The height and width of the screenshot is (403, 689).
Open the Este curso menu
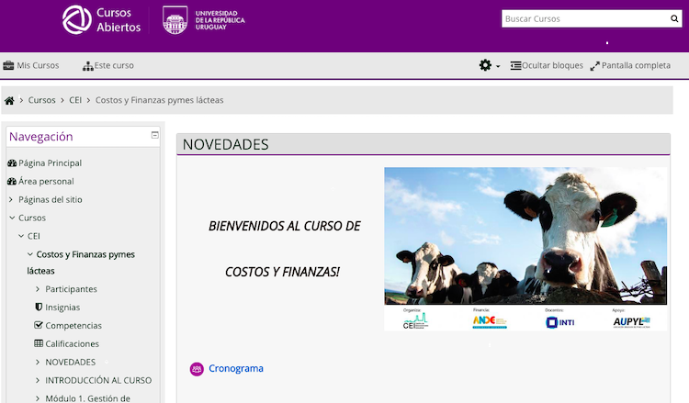point(114,65)
